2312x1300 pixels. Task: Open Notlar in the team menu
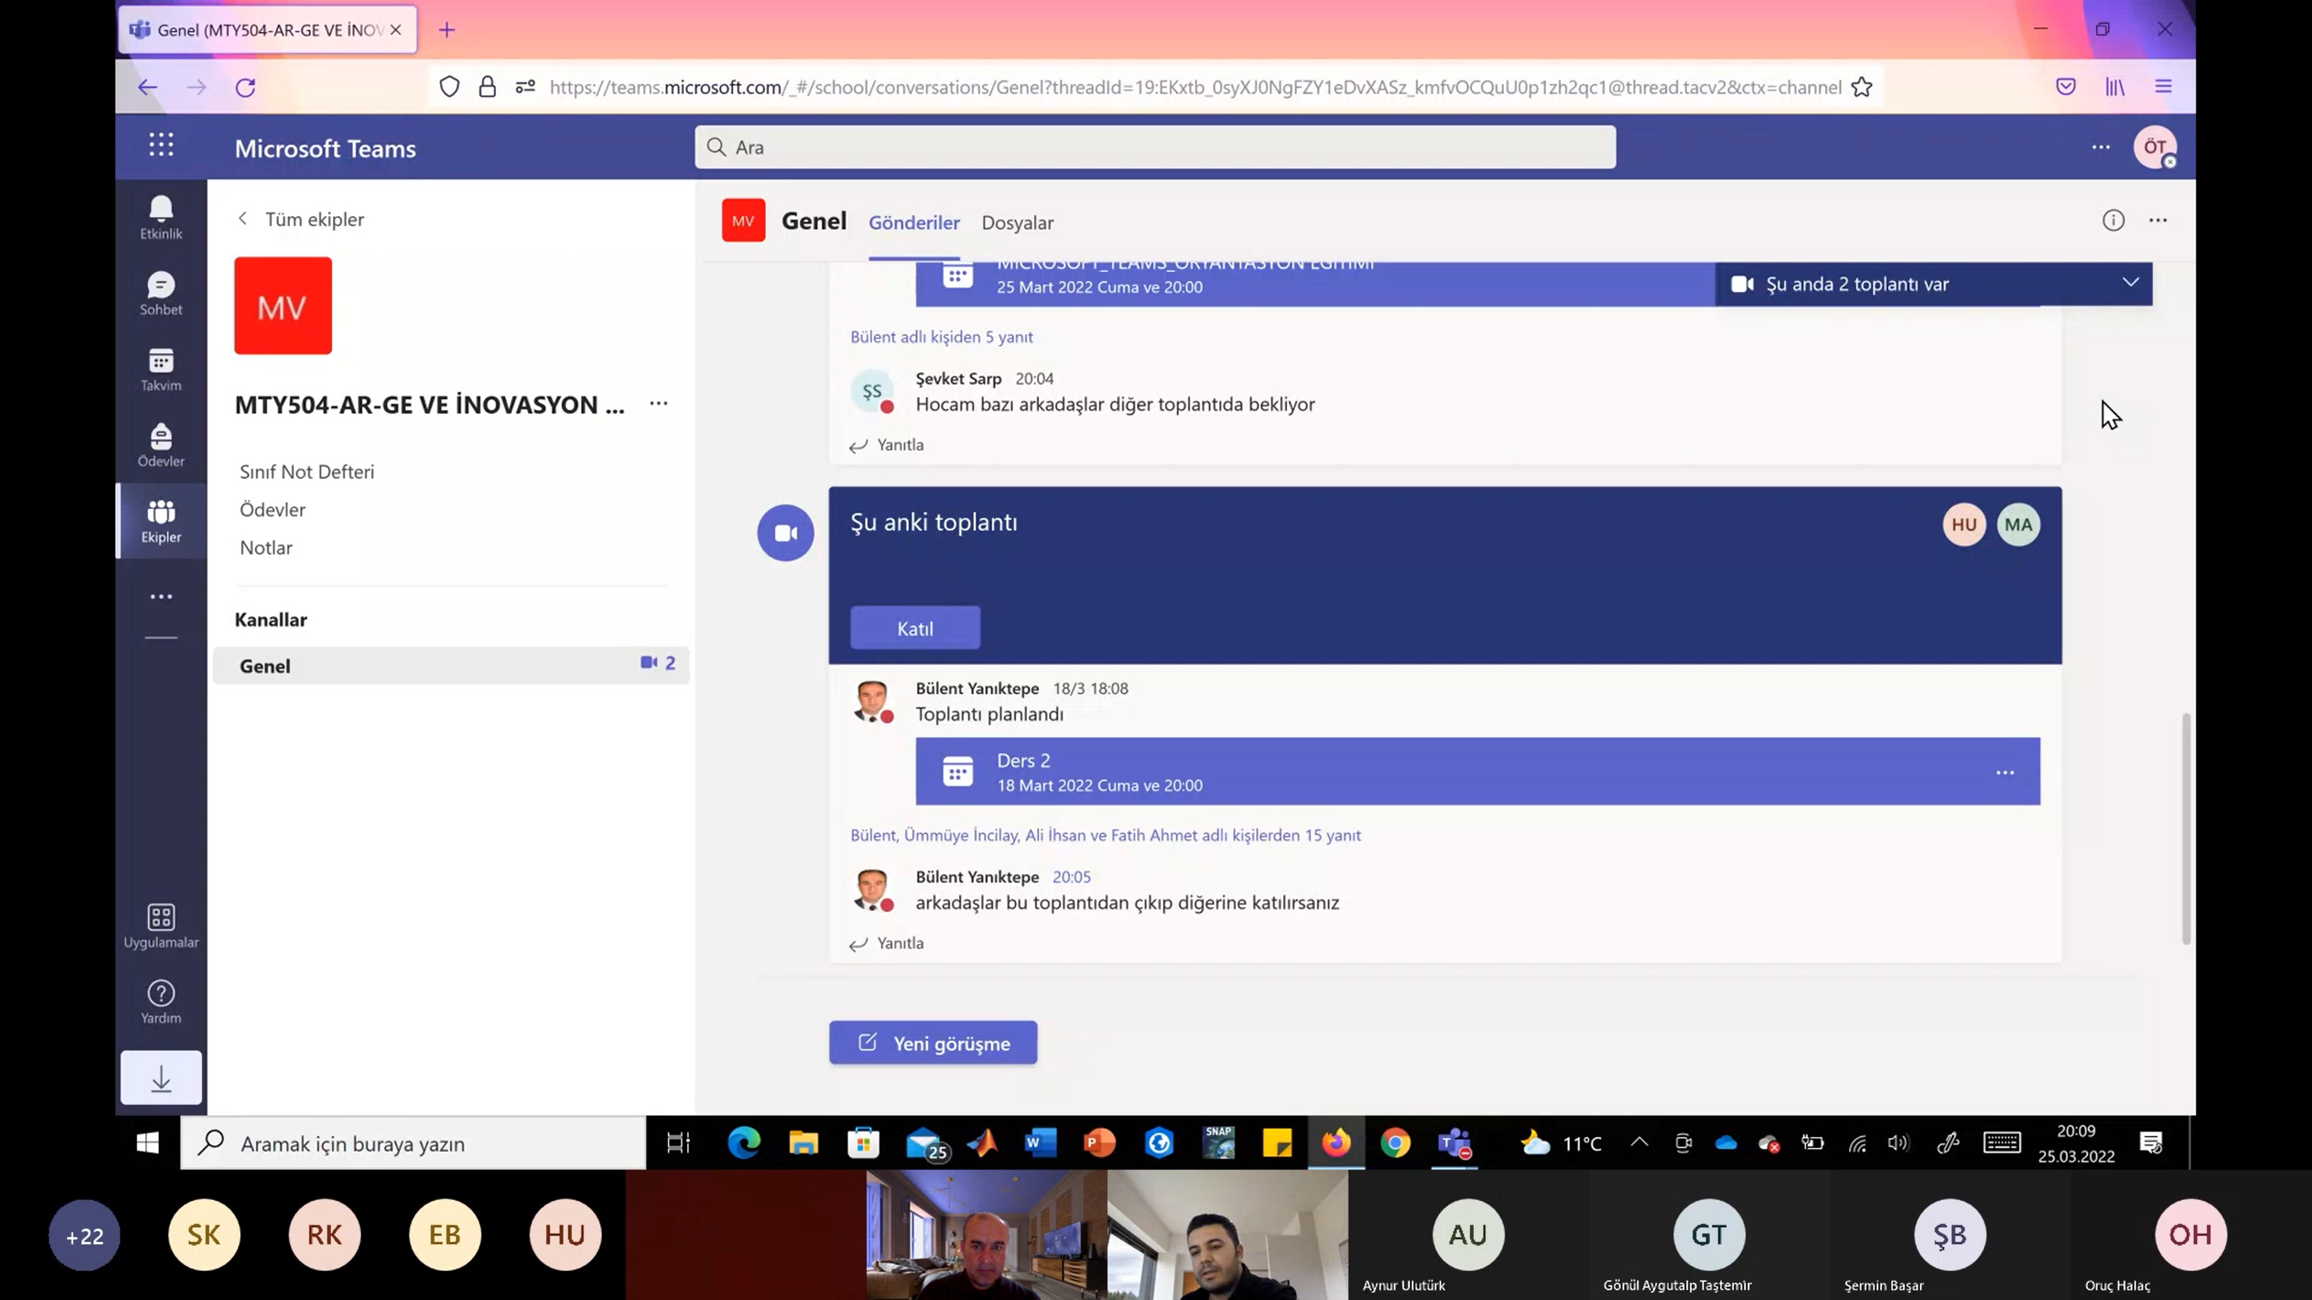[266, 547]
